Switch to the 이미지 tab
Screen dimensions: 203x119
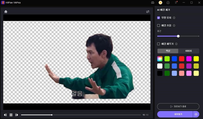pos(189,51)
